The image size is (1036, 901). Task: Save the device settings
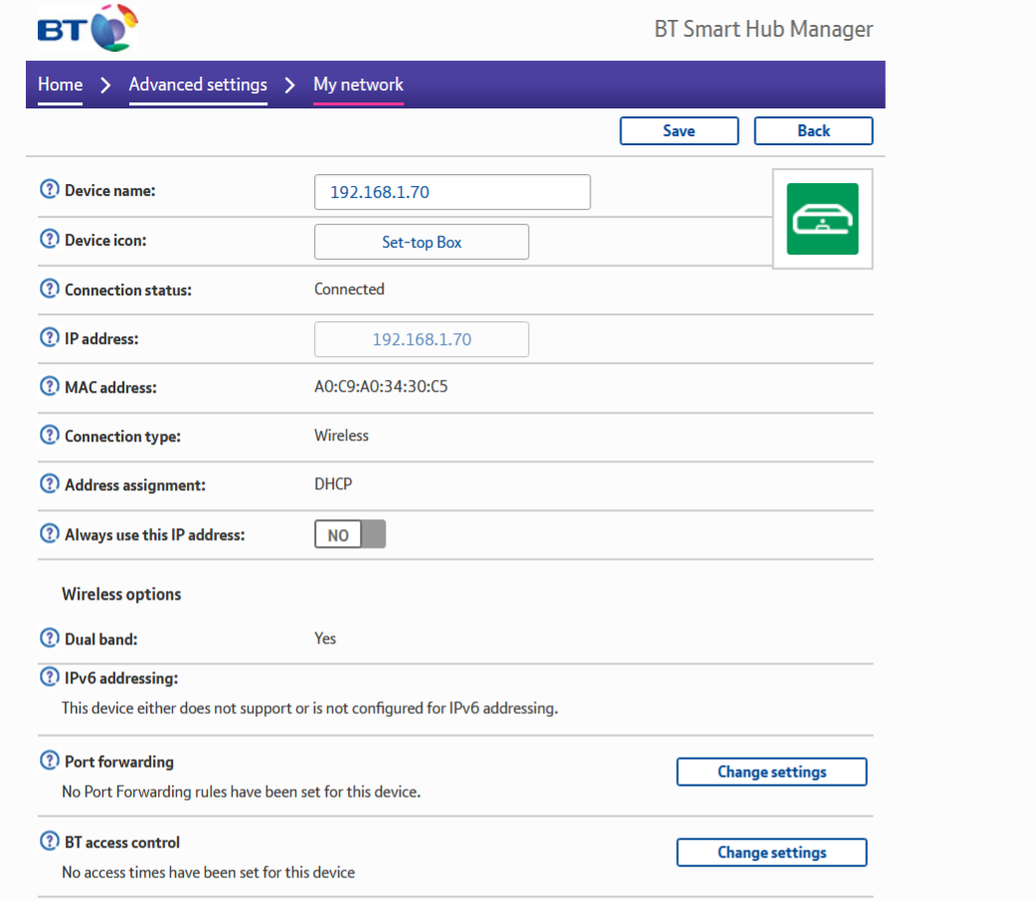pyautogui.click(x=679, y=130)
